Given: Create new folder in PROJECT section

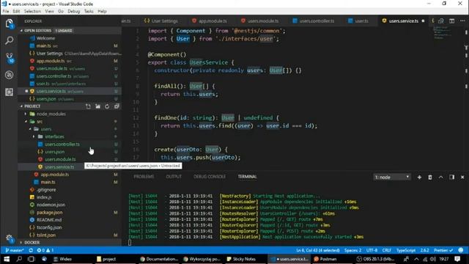Looking at the screenshot, I should tap(97, 106).
